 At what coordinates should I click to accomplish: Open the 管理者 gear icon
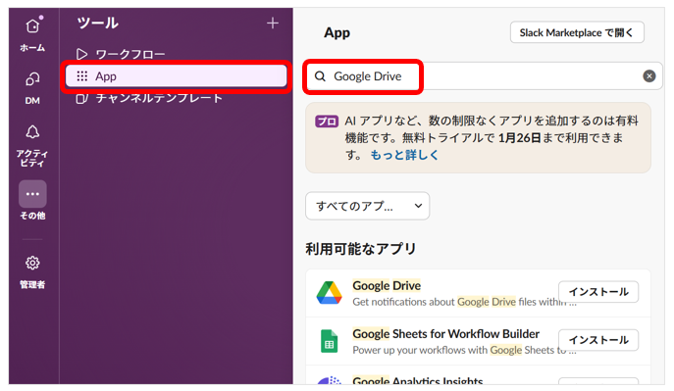(x=32, y=263)
